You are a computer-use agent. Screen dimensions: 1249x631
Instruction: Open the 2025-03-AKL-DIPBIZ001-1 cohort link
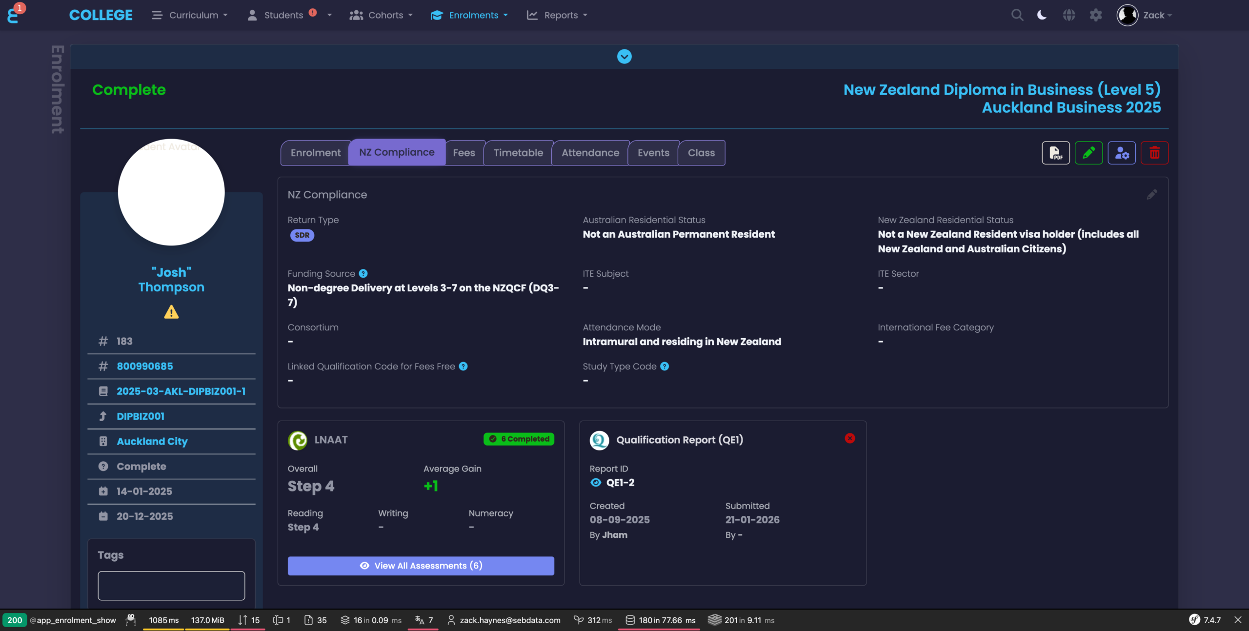tap(181, 391)
